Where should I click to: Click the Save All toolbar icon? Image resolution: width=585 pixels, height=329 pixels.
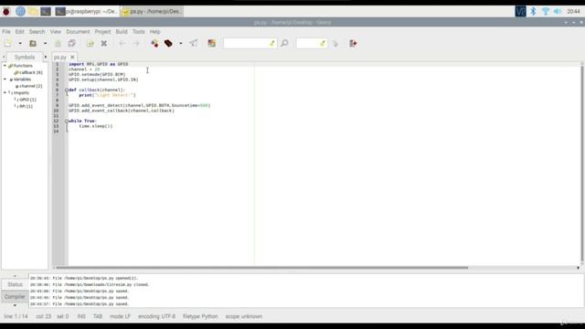[x=71, y=43]
